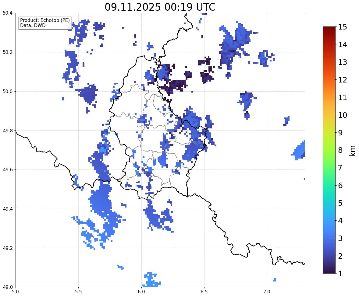
Task: Click colorbar tick label 11
Action: [x=343, y=97]
